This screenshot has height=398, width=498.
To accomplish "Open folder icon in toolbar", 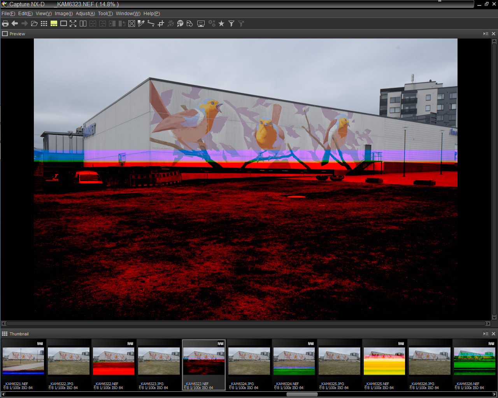I will pyautogui.click(x=34, y=24).
